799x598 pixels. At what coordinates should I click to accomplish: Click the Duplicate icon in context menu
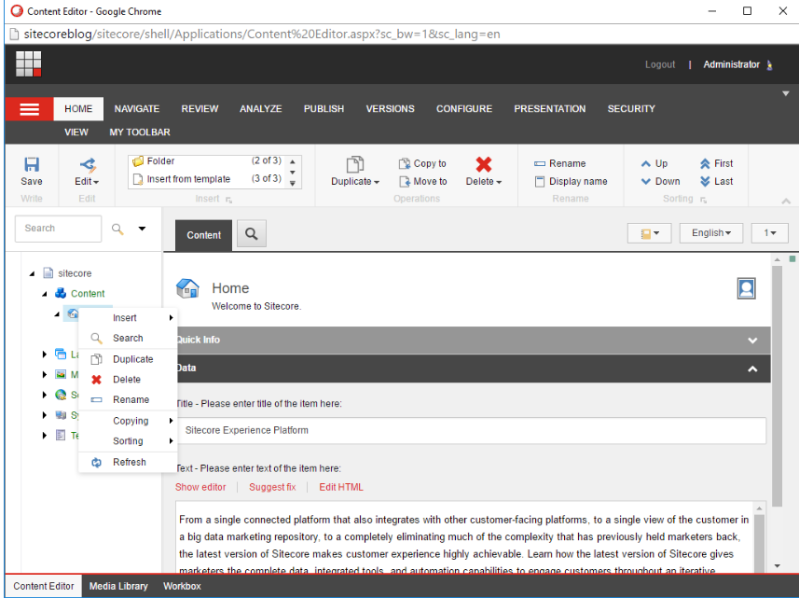click(96, 359)
